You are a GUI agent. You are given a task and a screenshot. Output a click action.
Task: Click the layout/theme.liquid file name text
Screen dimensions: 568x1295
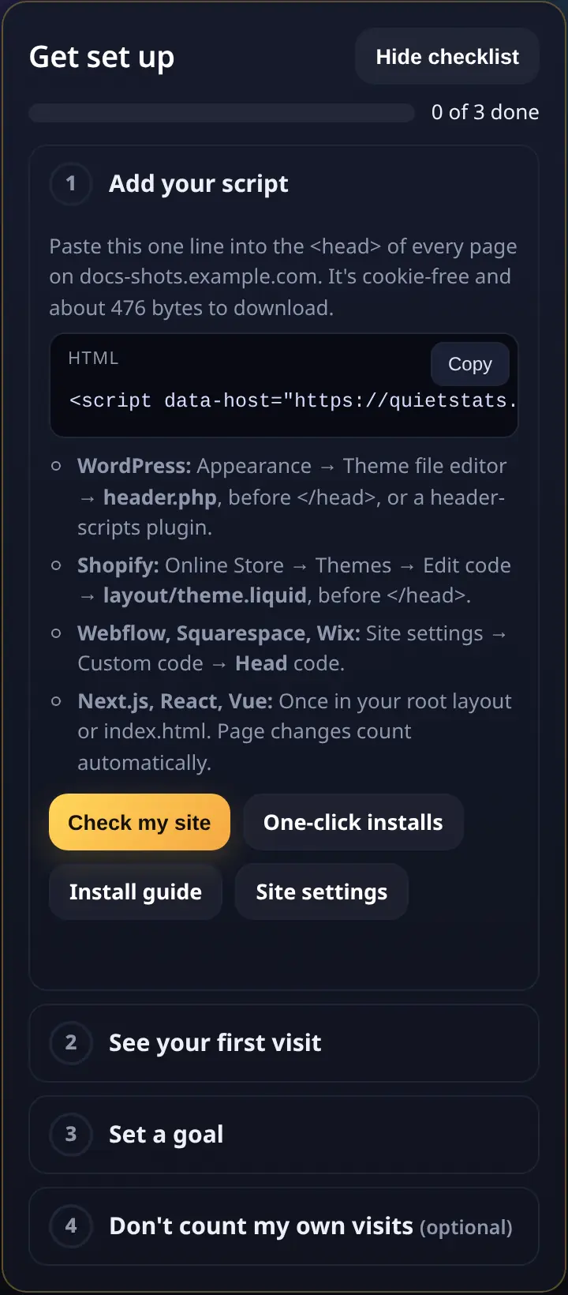(205, 595)
